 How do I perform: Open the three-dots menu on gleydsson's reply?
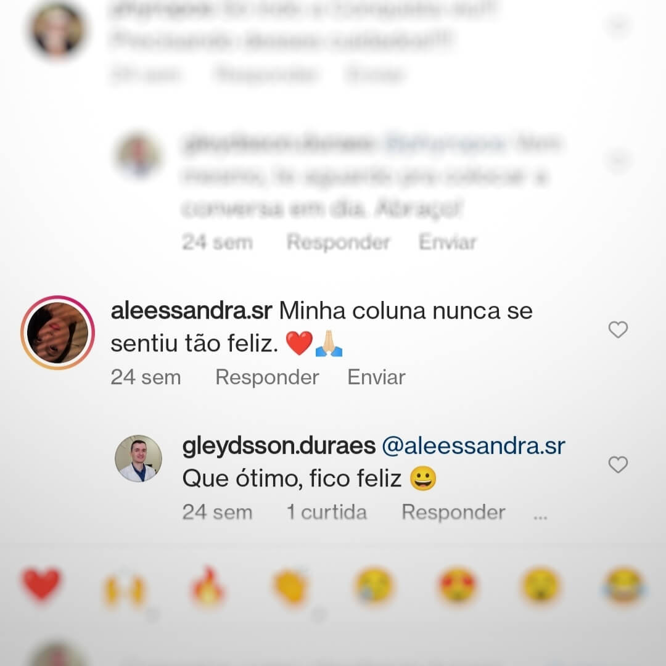(540, 516)
